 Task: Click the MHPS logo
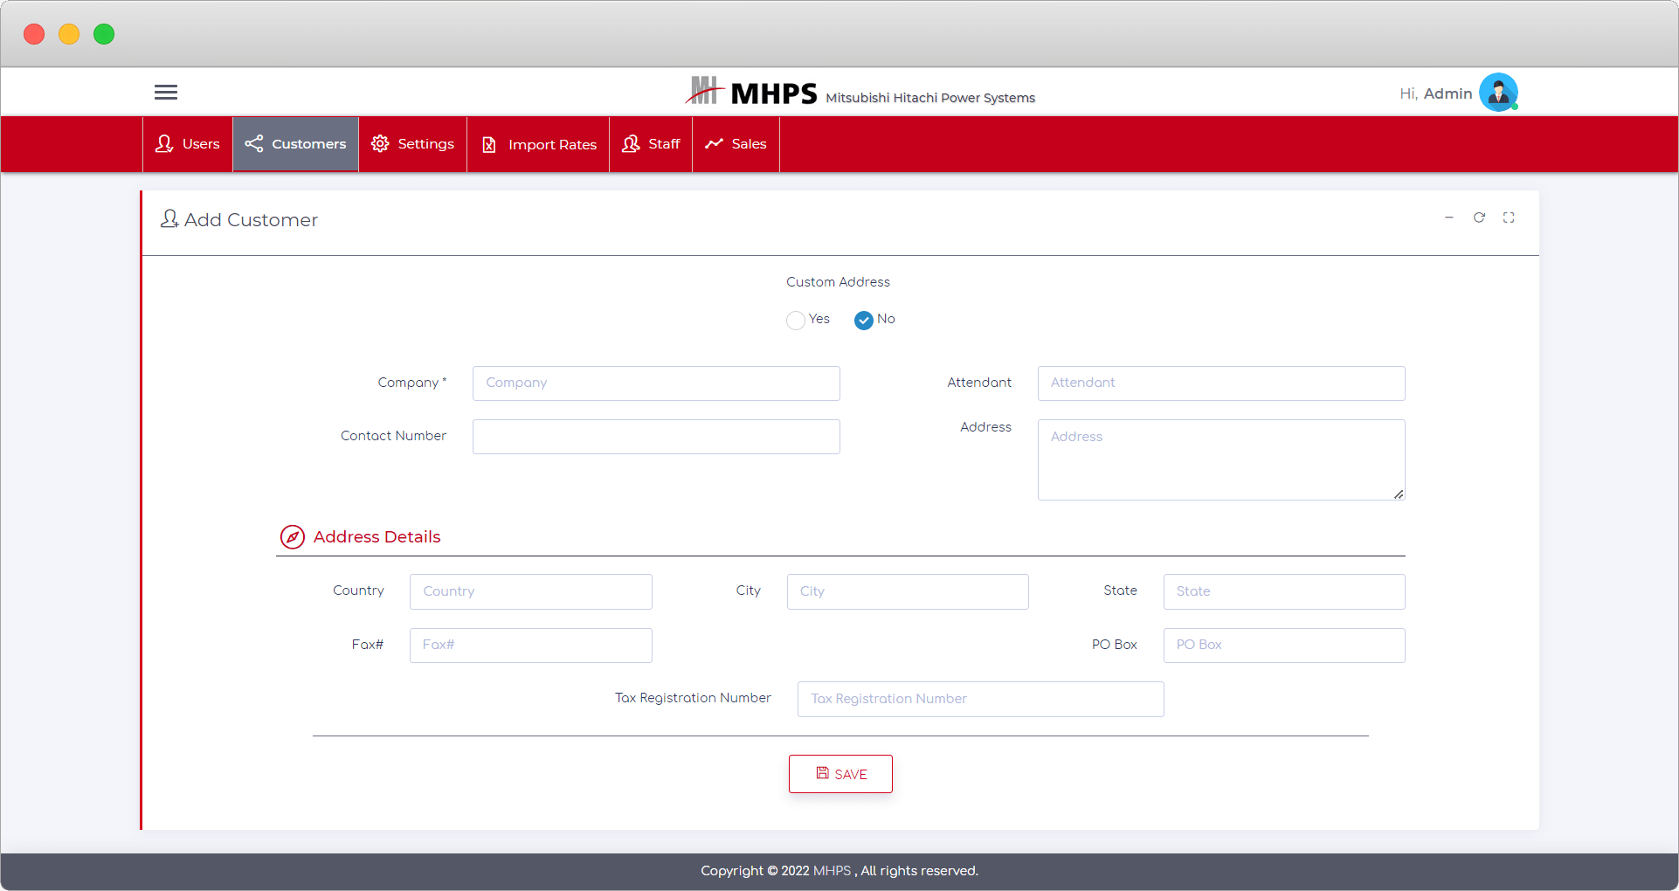[x=751, y=92]
